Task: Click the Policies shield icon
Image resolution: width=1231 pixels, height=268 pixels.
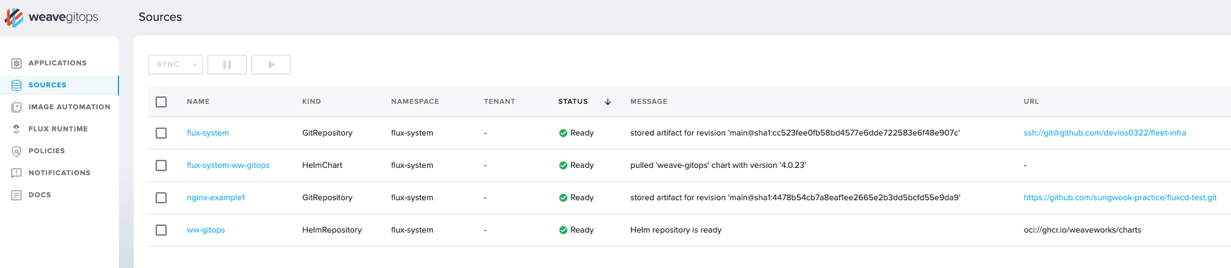Action: [17, 151]
